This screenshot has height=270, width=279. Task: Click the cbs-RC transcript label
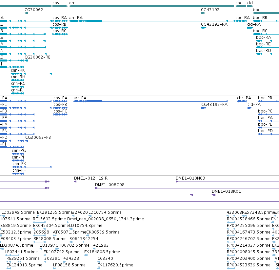pos(59,31)
